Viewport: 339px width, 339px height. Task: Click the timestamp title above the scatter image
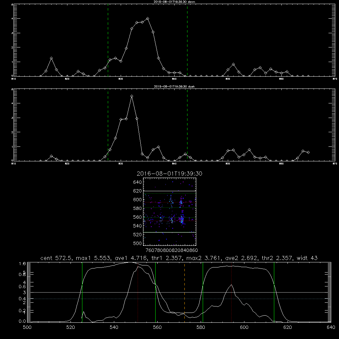click(169, 174)
